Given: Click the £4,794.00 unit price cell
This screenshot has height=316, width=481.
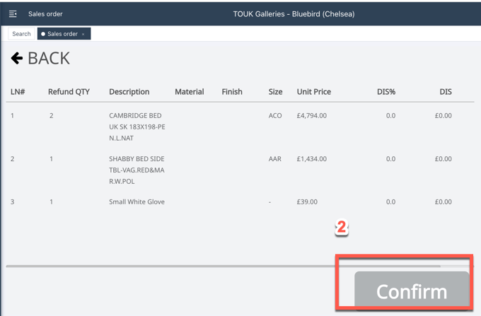Looking at the screenshot, I should click(x=311, y=115).
